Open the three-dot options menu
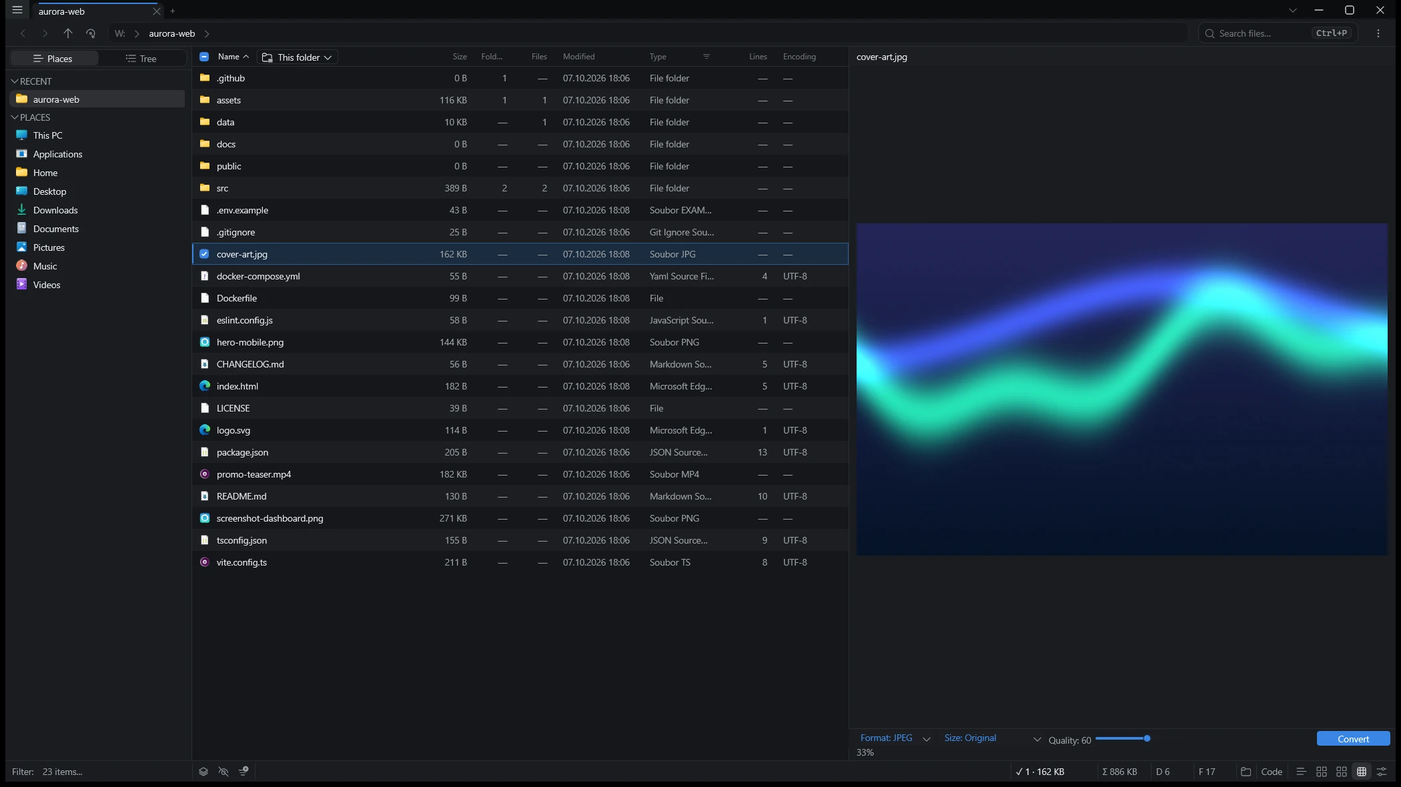 pyautogui.click(x=1378, y=33)
